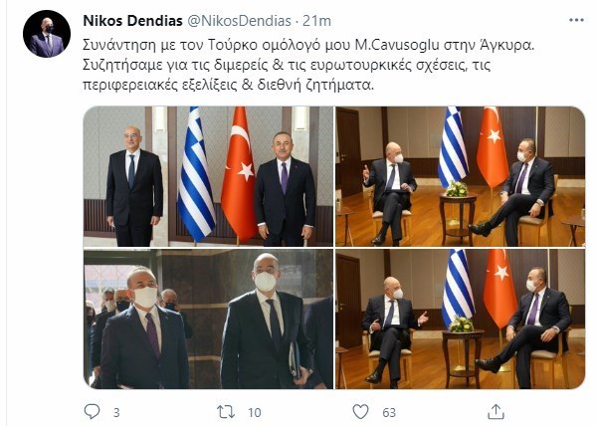Click the retweet arrows icon
This screenshot has width=597, height=426.
pyautogui.click(x=226, y=412)
